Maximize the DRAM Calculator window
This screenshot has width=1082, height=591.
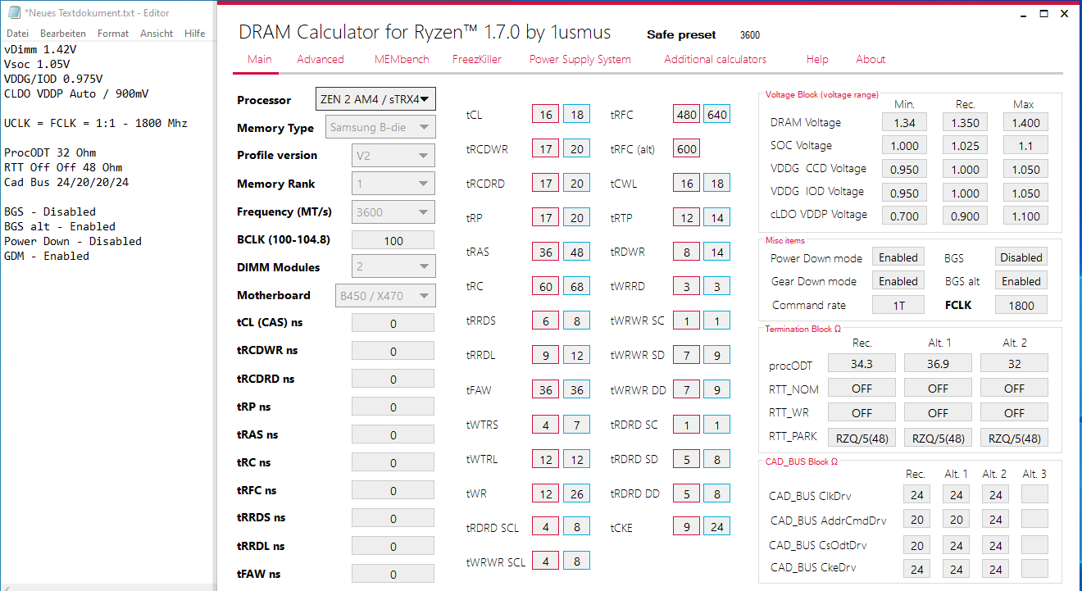coord(1043,14)
